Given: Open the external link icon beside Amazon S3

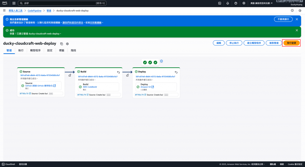Looking at the screenshot, I should (x=153, y=87).
